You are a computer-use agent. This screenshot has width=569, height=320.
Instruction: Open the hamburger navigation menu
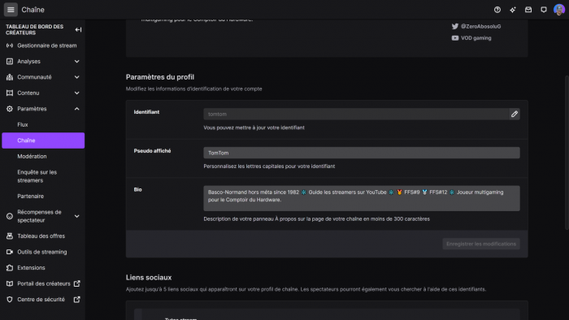tap(11, 10)
